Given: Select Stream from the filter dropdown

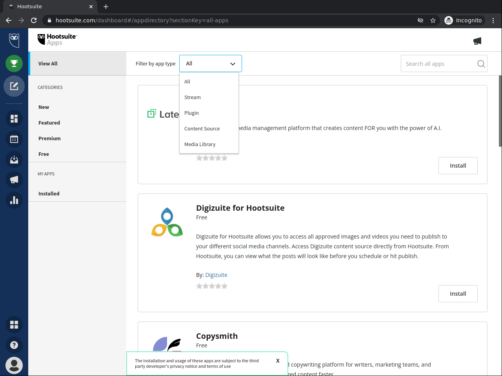Looking at the screenshot, I should 193,98.
